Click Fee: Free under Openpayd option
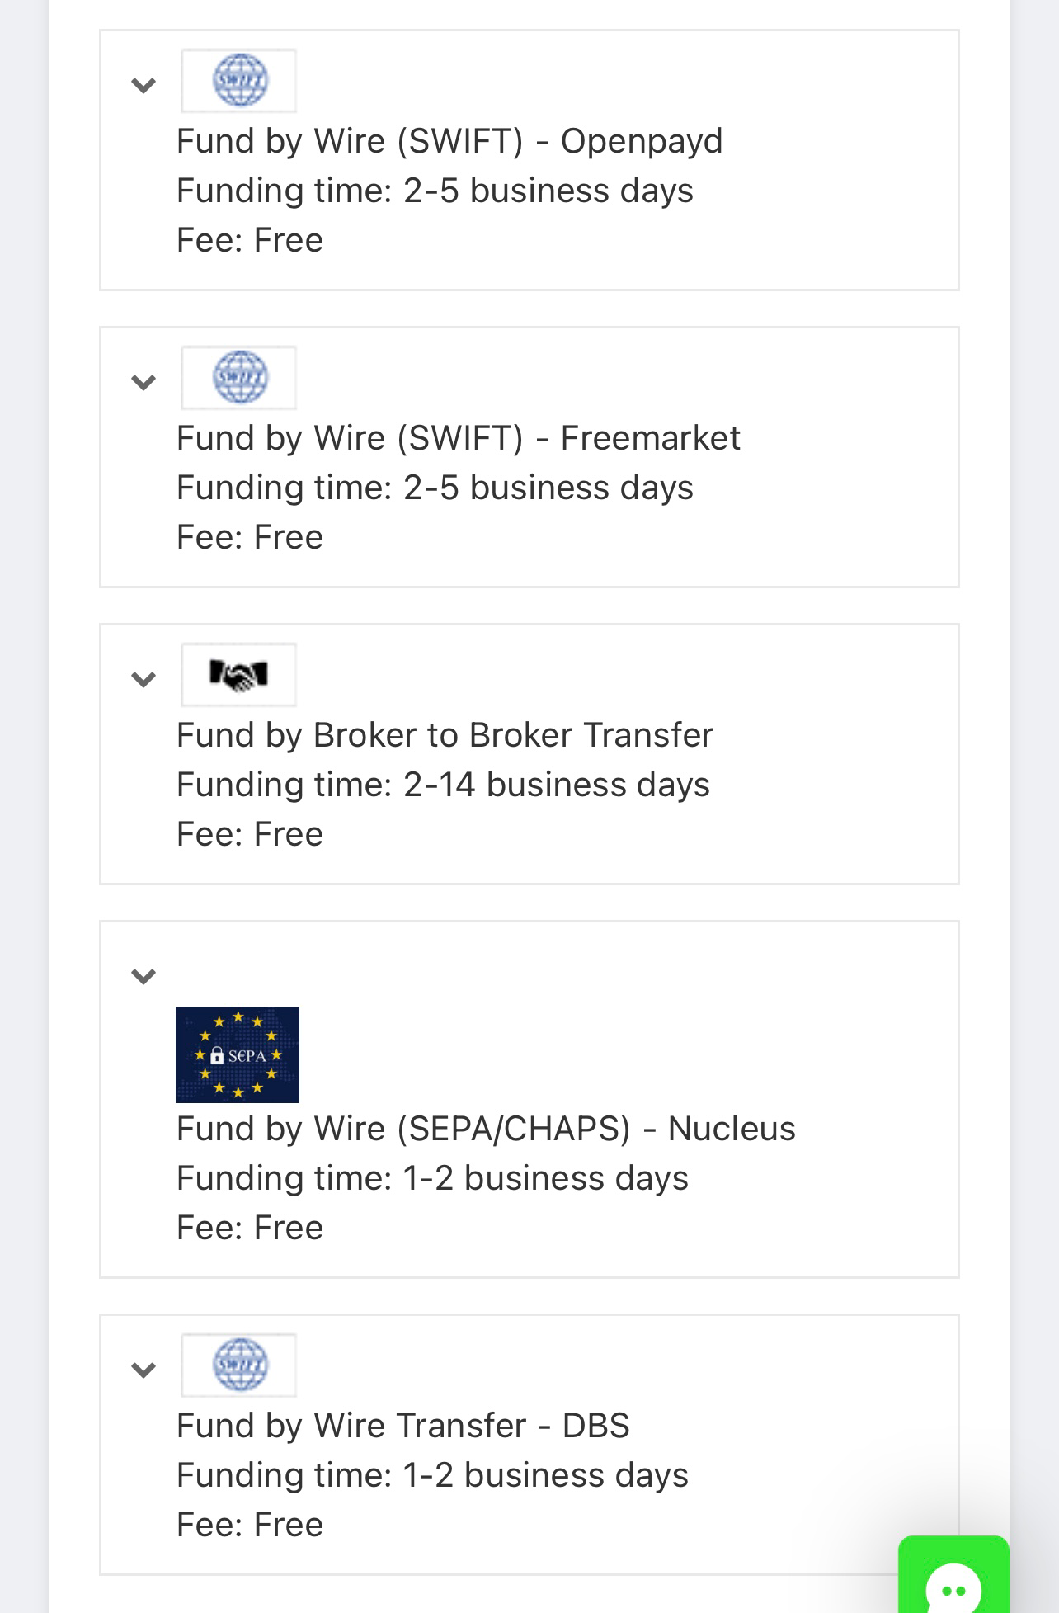Viewport: 1059px width, 1613px height. (x=250, y=240)
